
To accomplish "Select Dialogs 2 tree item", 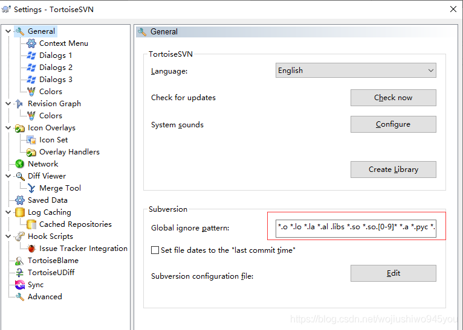I will coord(56,68).
